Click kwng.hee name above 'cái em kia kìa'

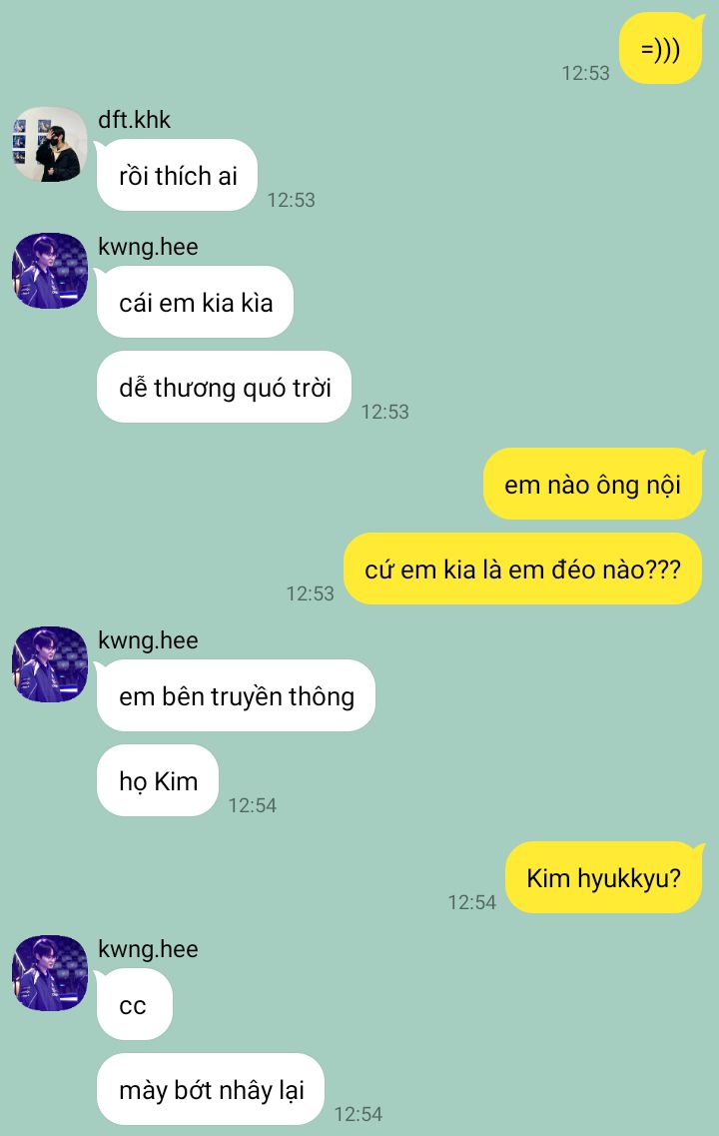click(x=149, y=247)
